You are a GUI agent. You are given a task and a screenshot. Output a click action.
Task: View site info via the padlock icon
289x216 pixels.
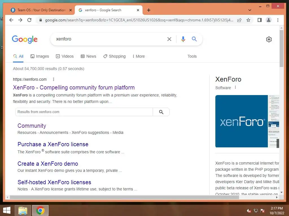(41, 20)
